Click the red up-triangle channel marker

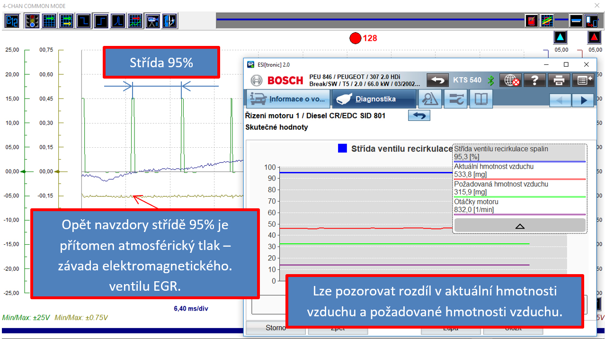[x=594, y=37]
